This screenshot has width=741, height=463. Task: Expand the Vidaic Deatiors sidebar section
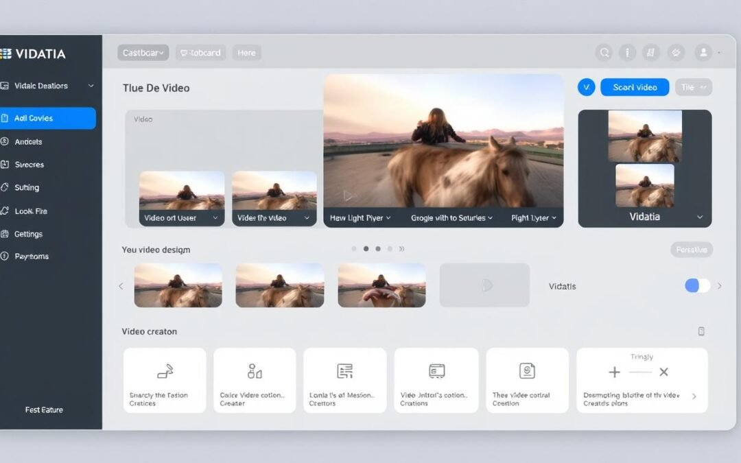(91, 86)
